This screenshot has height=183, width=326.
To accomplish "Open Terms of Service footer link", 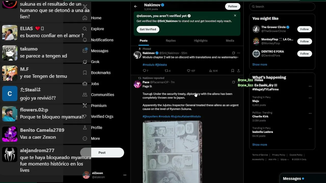I will point(260,155).
